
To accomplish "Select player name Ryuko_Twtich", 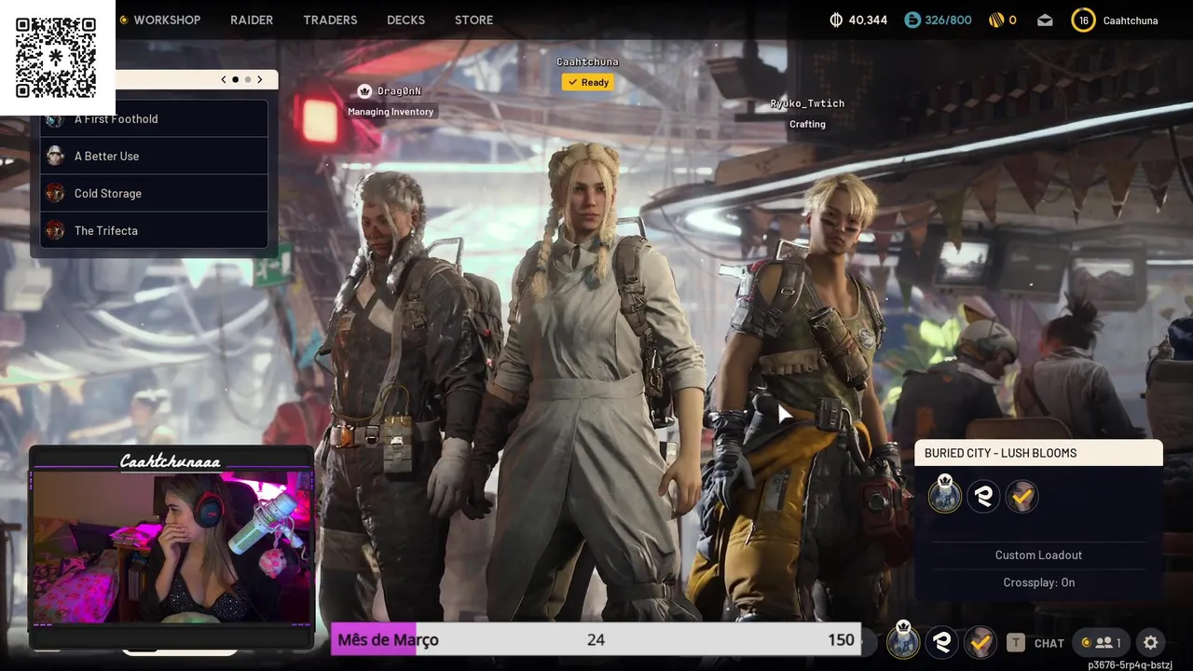I will coord(807,103).
